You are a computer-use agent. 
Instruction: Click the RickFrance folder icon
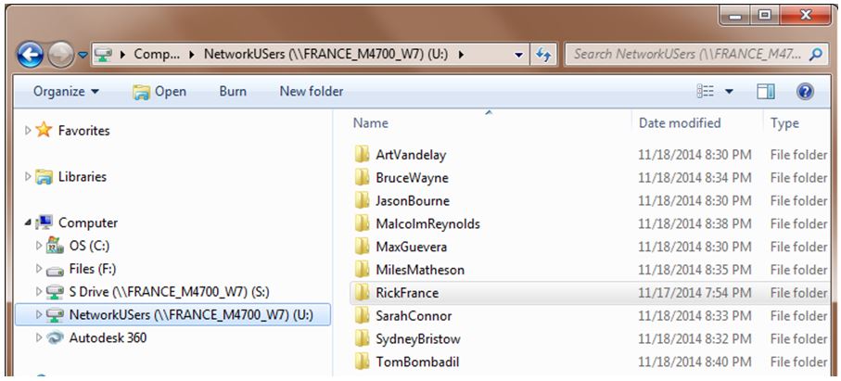pyautogui.click(x=362, y=293)
